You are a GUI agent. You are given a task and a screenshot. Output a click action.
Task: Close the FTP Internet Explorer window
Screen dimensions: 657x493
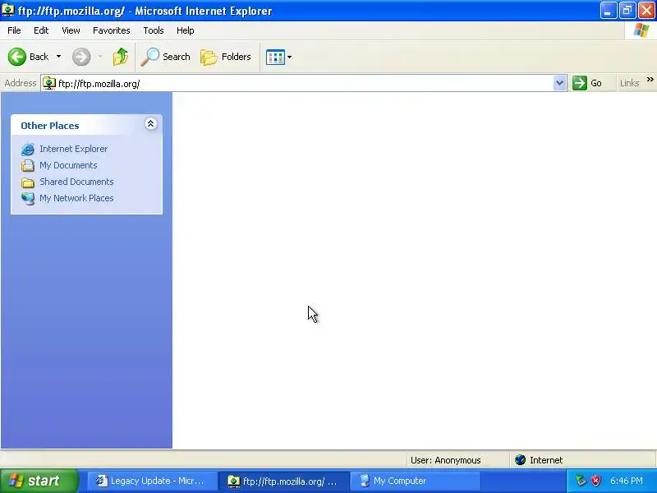point(646,11)
